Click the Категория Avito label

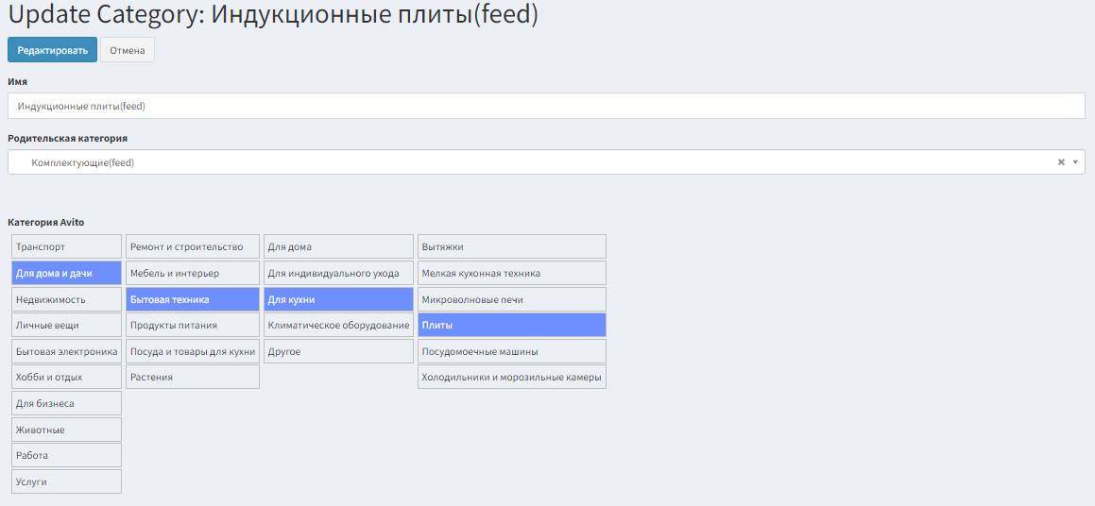[x=46, y=223]
